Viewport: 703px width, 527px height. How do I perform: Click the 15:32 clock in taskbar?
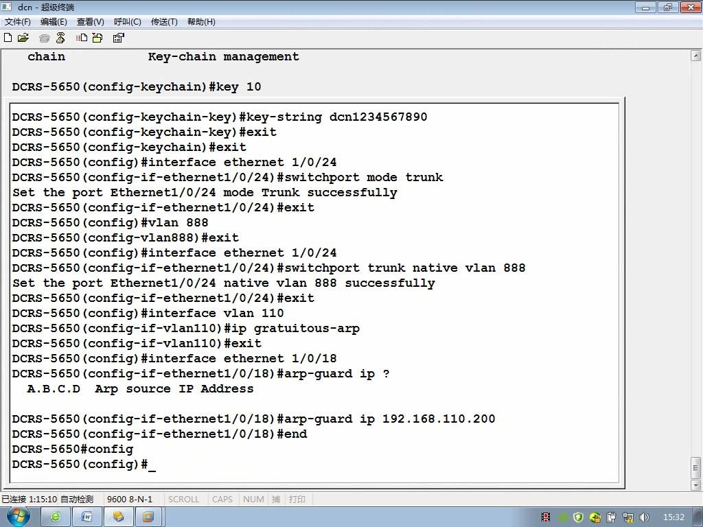pos(673,517)
